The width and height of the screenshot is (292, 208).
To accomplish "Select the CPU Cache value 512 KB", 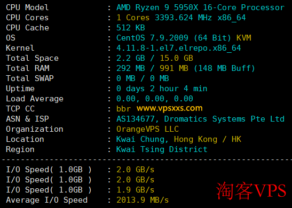I will tap(131, 28).
